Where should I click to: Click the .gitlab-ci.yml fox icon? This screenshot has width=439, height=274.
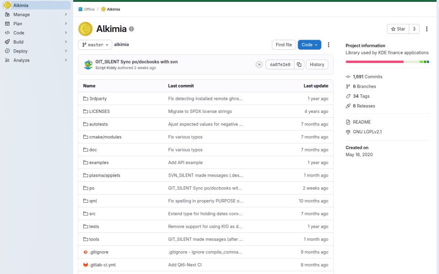[x=86, y=265]
